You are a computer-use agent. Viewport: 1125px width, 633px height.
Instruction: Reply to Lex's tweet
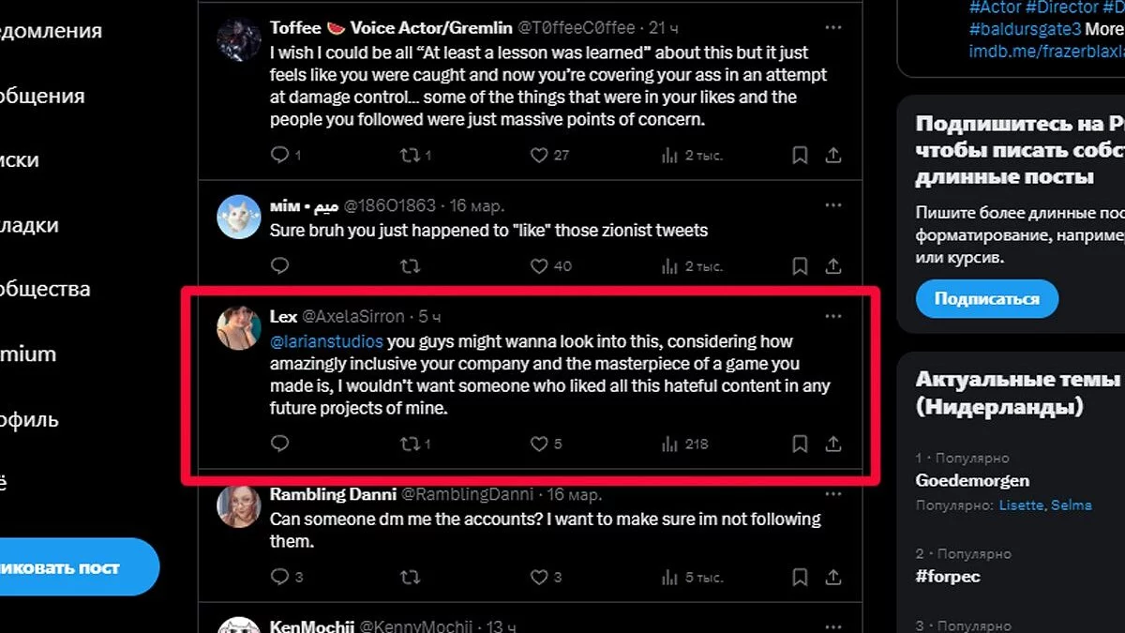point(279,444)
